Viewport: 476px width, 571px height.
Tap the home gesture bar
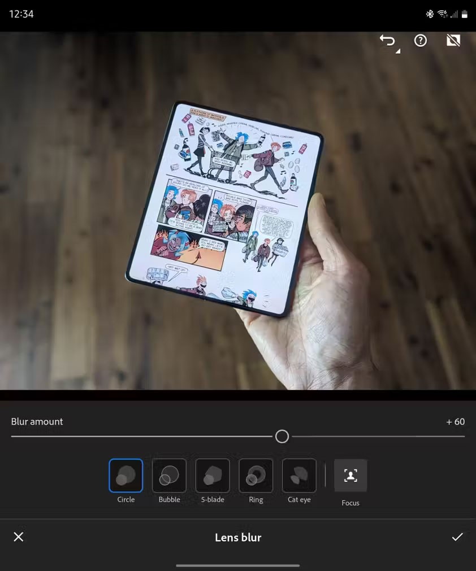(238, 565)
